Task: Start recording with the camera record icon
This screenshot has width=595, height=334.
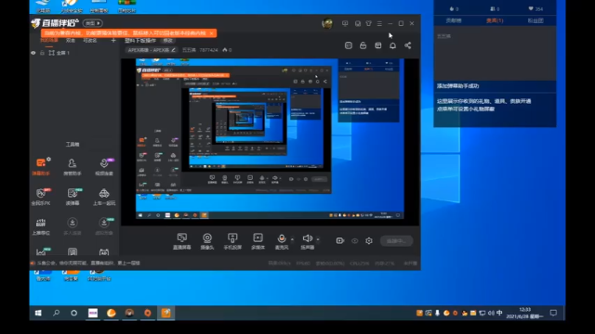Action: 340,240
